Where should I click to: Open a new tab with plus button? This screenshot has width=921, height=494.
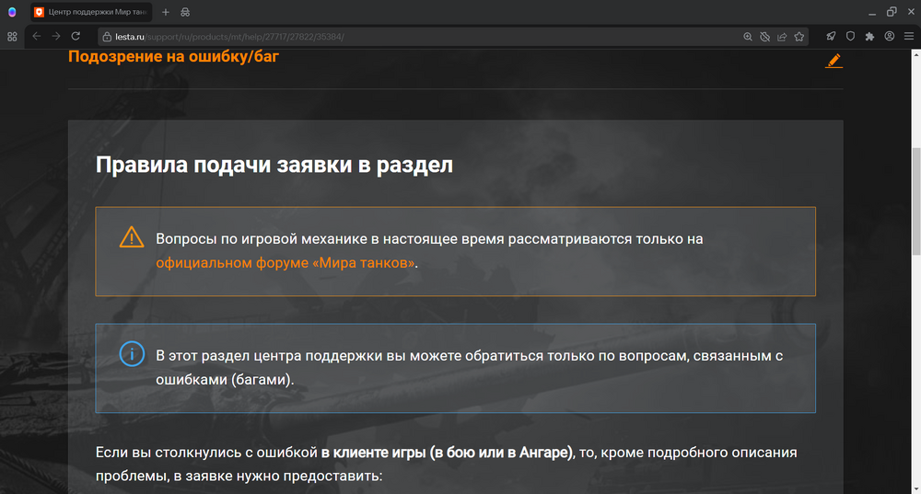click(x=166, y=12)
